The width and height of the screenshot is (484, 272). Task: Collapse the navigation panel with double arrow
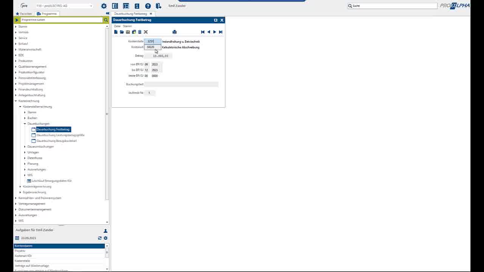point(107,14)
